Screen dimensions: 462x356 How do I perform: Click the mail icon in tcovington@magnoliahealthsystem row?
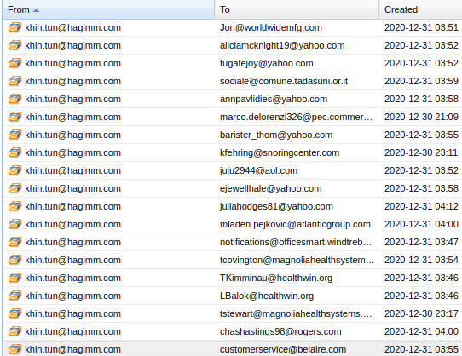[14, 260]
